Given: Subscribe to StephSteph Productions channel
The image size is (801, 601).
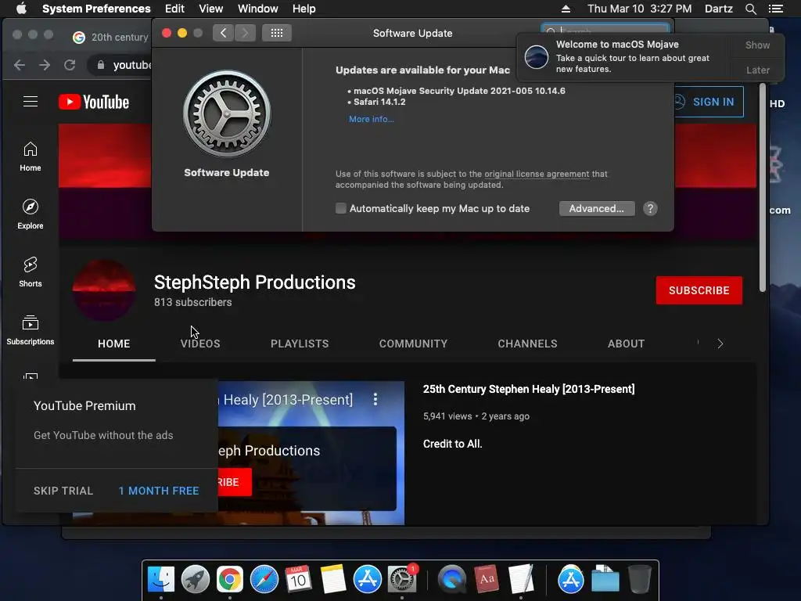Looking at the screenshot, I should click(x=699, y=290).
